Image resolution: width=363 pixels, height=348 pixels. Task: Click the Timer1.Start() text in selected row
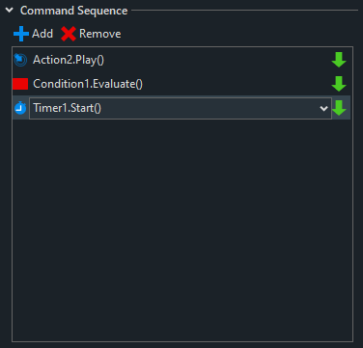(68, 108)
